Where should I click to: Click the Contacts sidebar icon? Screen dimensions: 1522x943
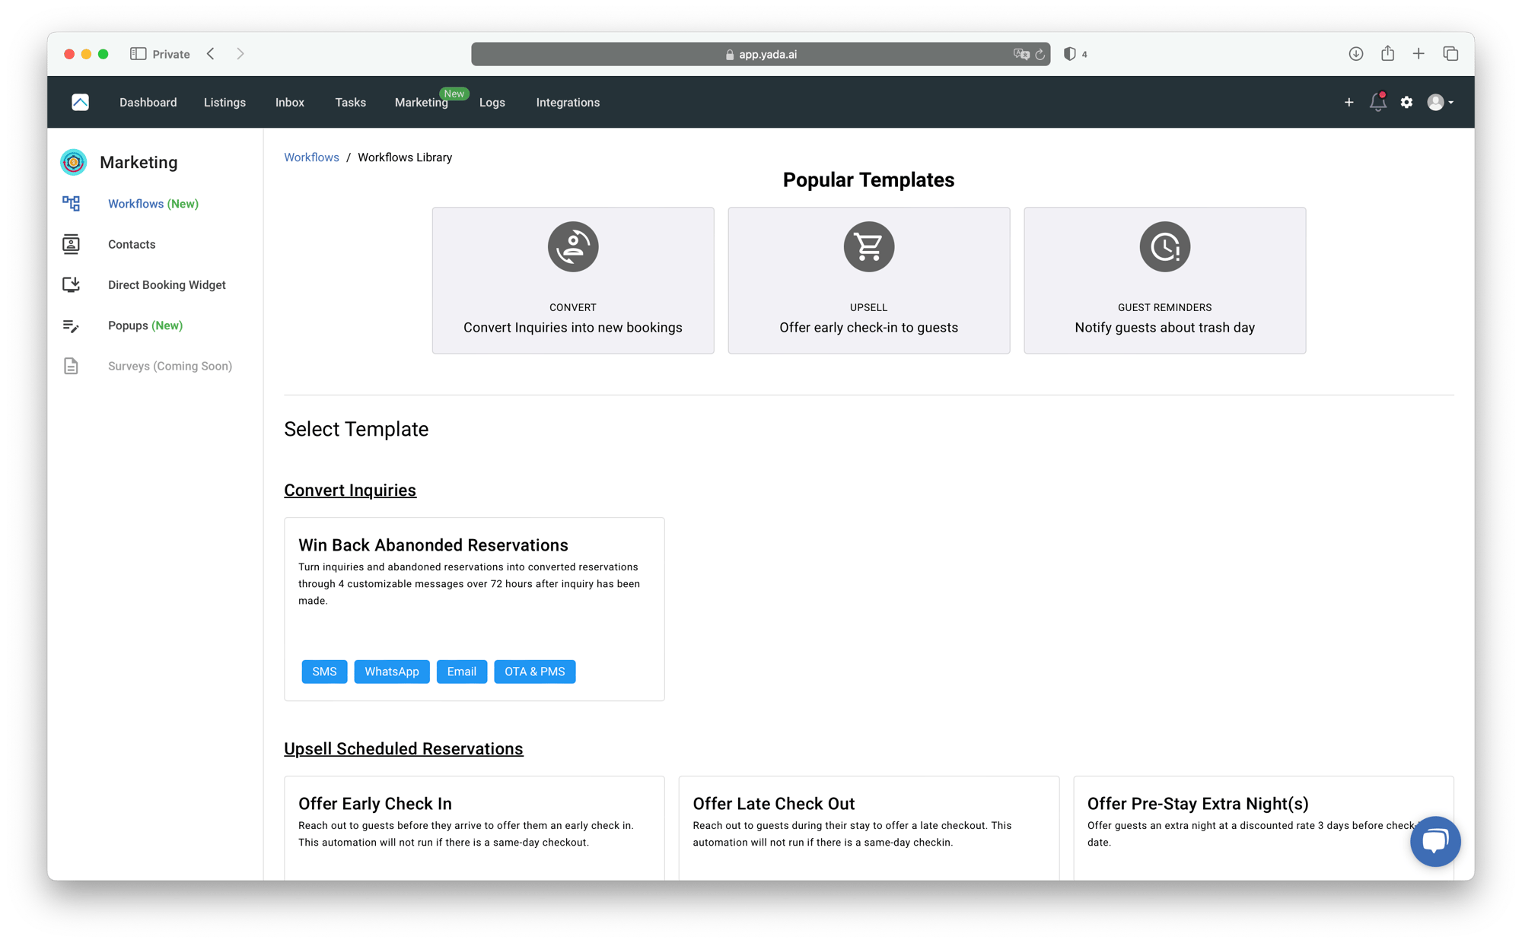click(73, 244)
